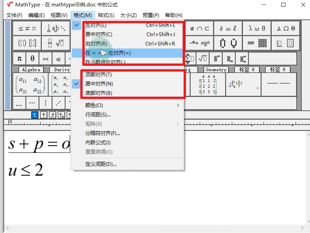Image resolution: width=310 pixels, height=233 pixels.
Task: Insert the numbered matrix 1 2 3 expression
Action: (x=208, y=85)
